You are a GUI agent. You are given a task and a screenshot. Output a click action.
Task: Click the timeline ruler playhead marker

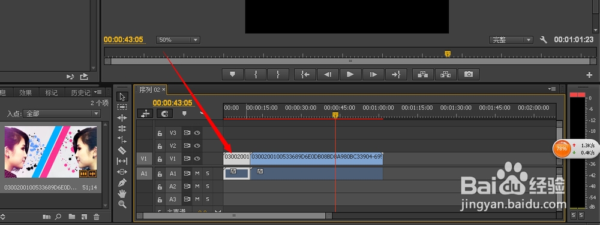coord(335,115)
